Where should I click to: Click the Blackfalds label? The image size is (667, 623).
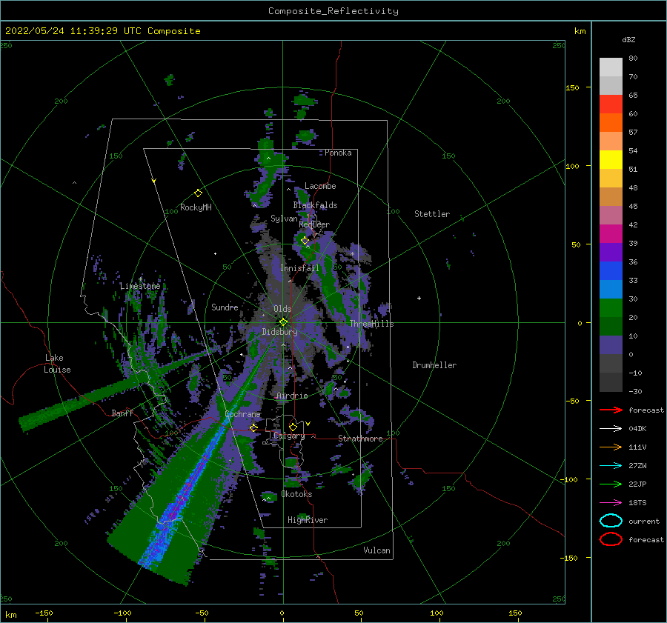pyautogui.click(x=315, y=205)
